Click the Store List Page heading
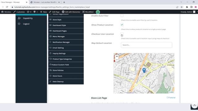Screen dimensions: 198x111 99,98
